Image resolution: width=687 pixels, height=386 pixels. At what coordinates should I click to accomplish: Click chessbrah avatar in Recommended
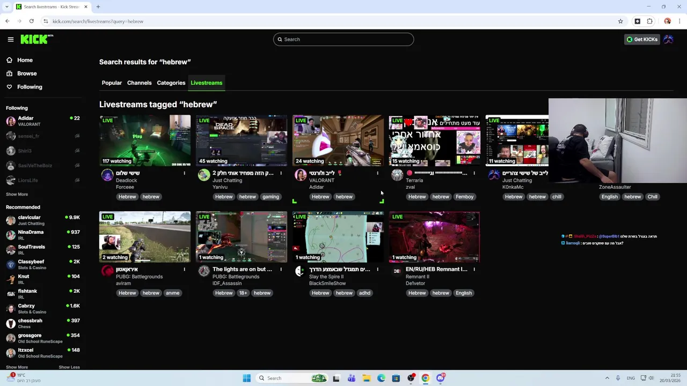click(x=11, y=323)
